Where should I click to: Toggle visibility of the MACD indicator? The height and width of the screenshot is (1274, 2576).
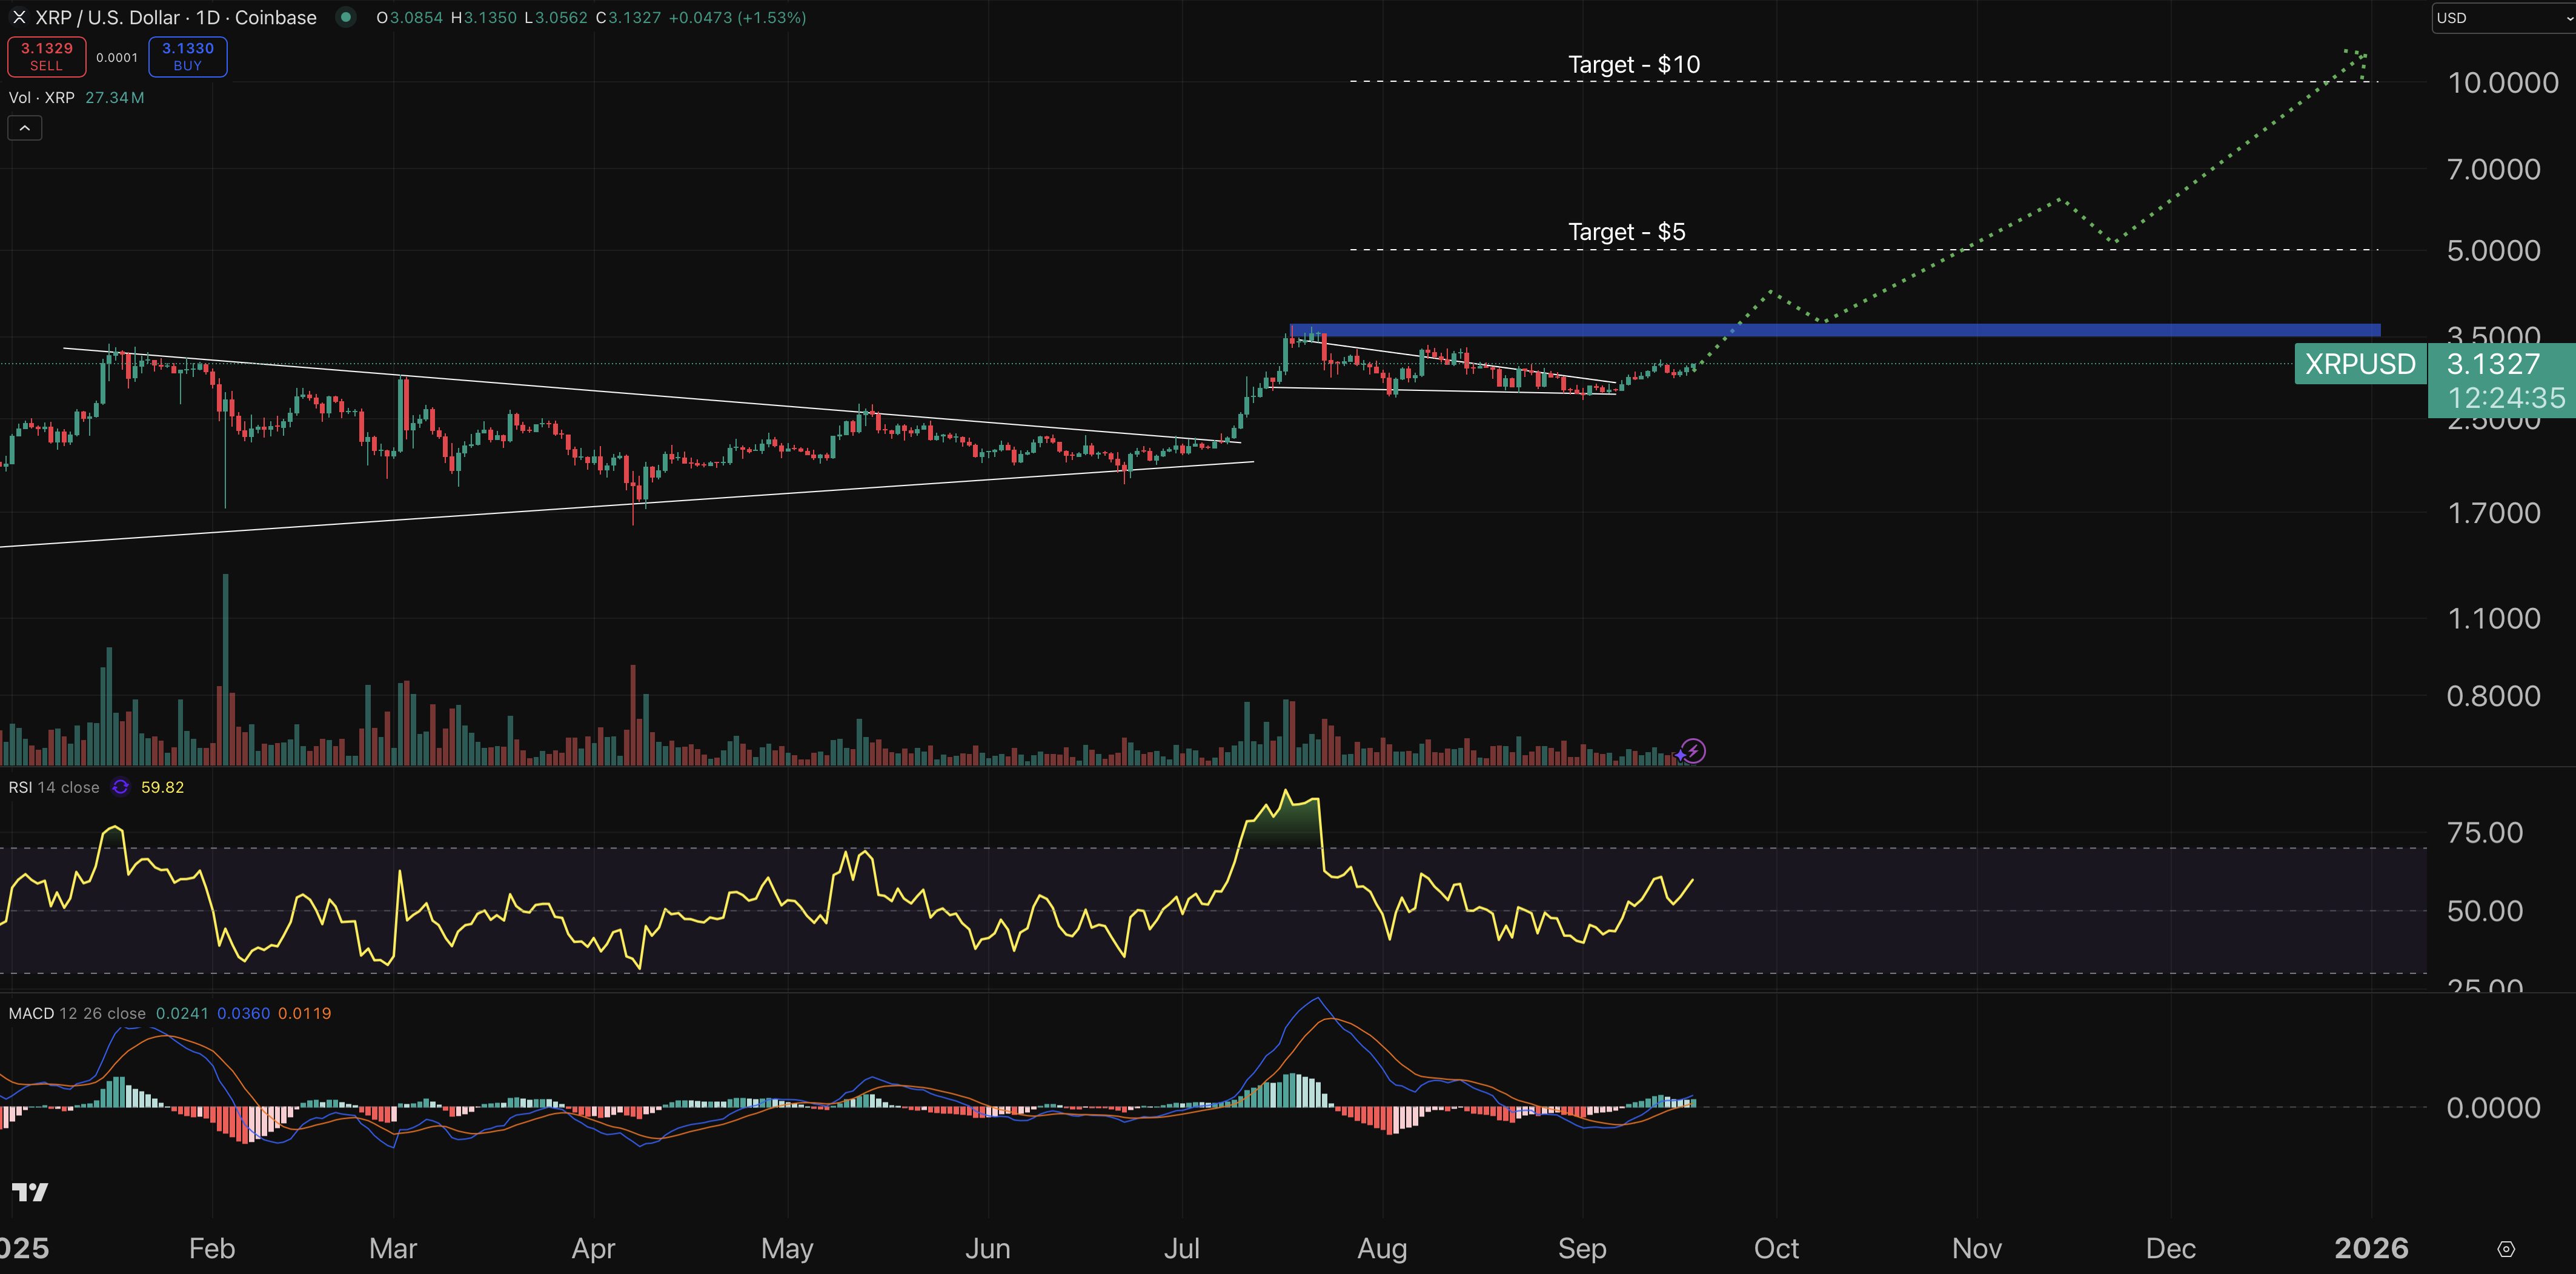coord(33,1013)
